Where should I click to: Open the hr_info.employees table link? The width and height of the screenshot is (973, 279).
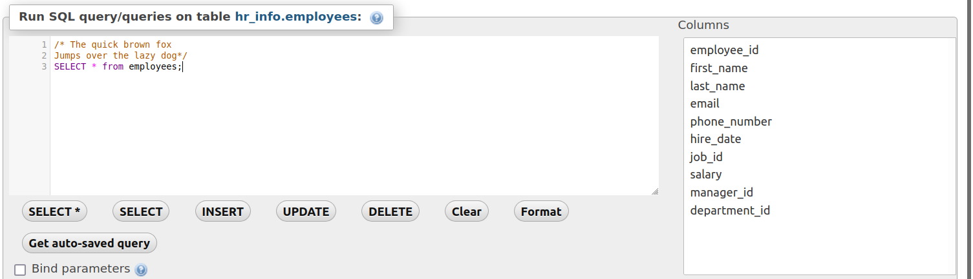[x=298, y=17]
